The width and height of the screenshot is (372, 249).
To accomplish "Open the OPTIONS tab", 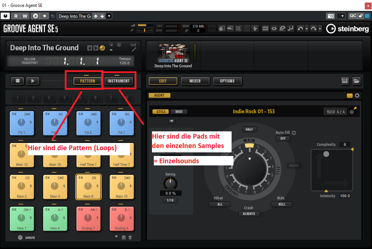I will (227, 81).
